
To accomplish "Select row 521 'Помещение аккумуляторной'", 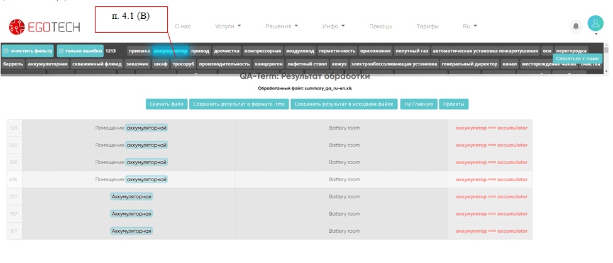I will [131, 128].
